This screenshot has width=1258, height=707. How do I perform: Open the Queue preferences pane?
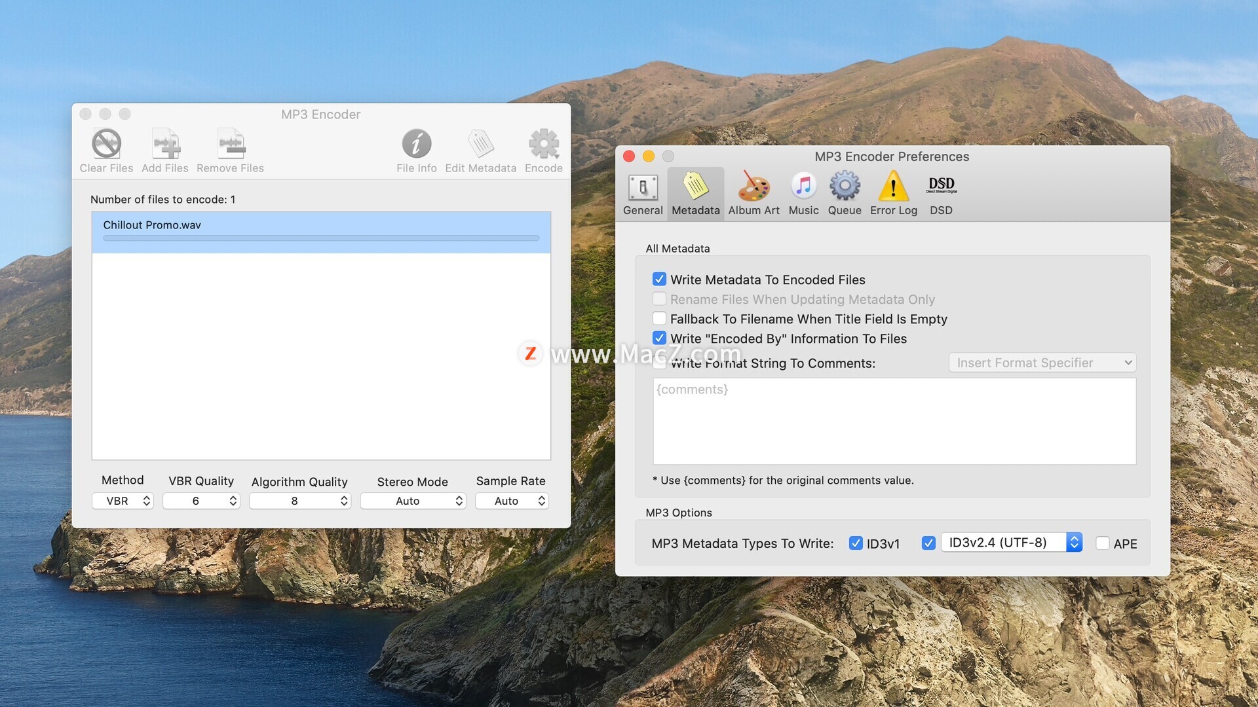tap(845, 194)
